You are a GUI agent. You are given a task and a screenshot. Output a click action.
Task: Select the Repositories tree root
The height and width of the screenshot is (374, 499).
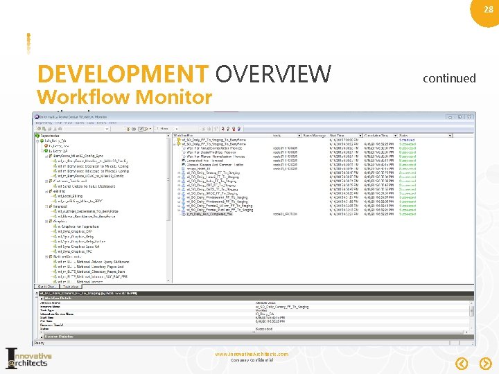[x=50, y=136]
